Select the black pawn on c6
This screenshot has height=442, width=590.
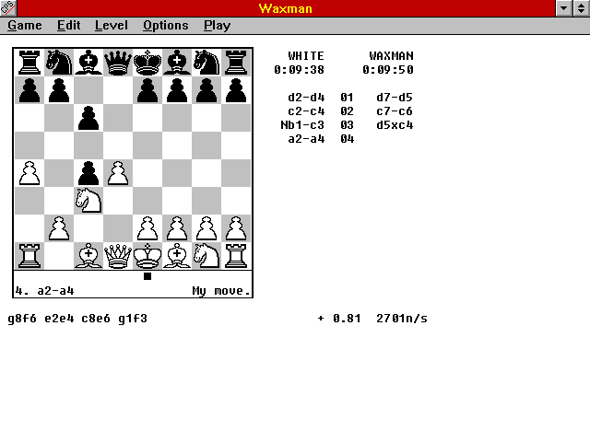[x=88, y=118]
